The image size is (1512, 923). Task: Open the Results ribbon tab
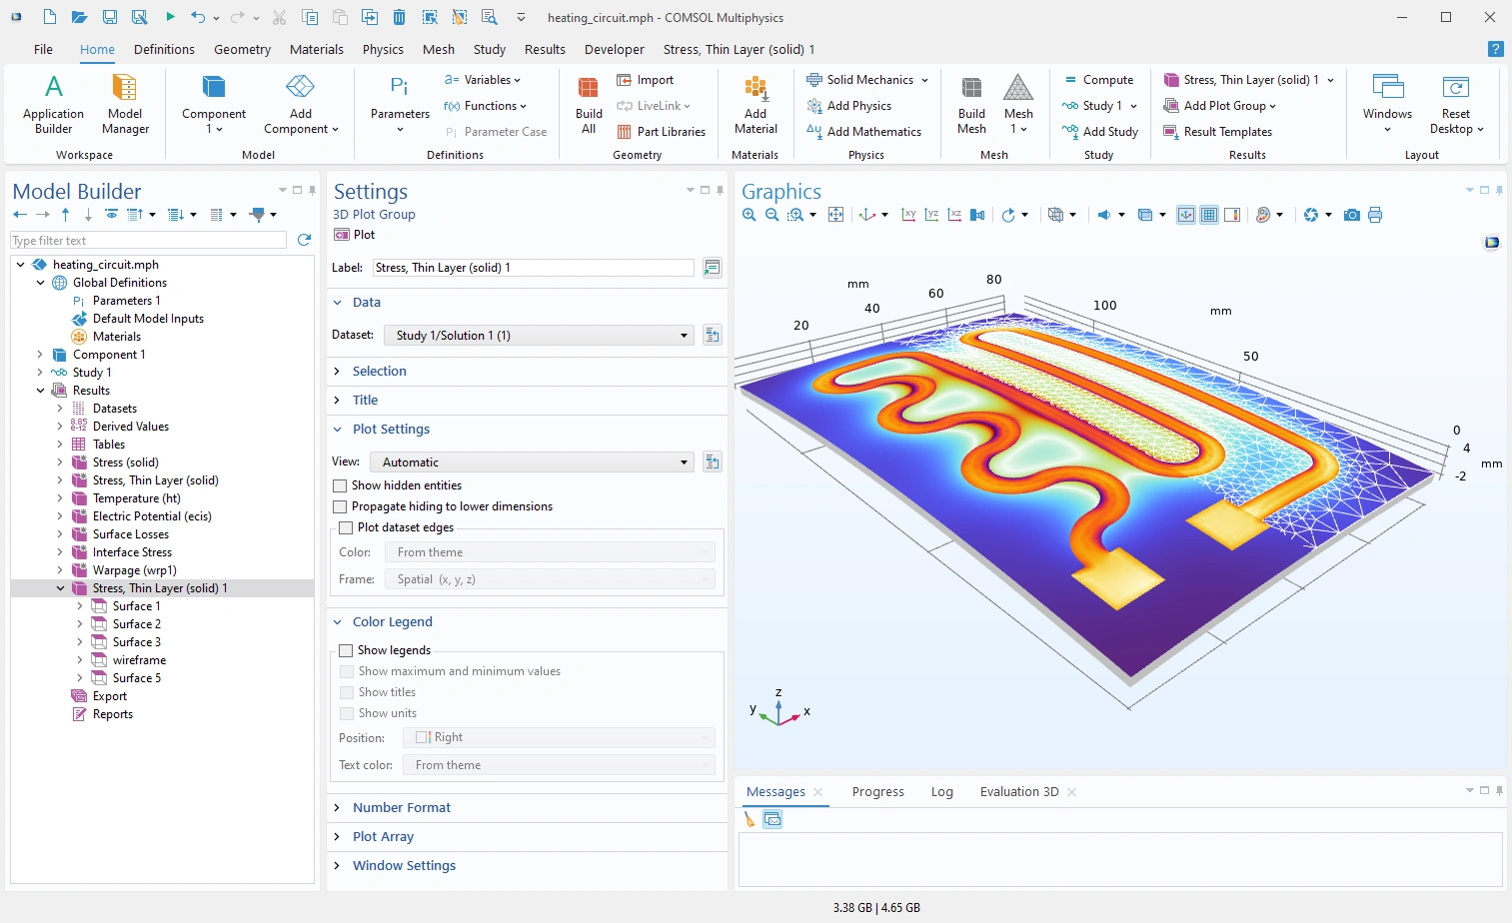(x=545, y=49)
